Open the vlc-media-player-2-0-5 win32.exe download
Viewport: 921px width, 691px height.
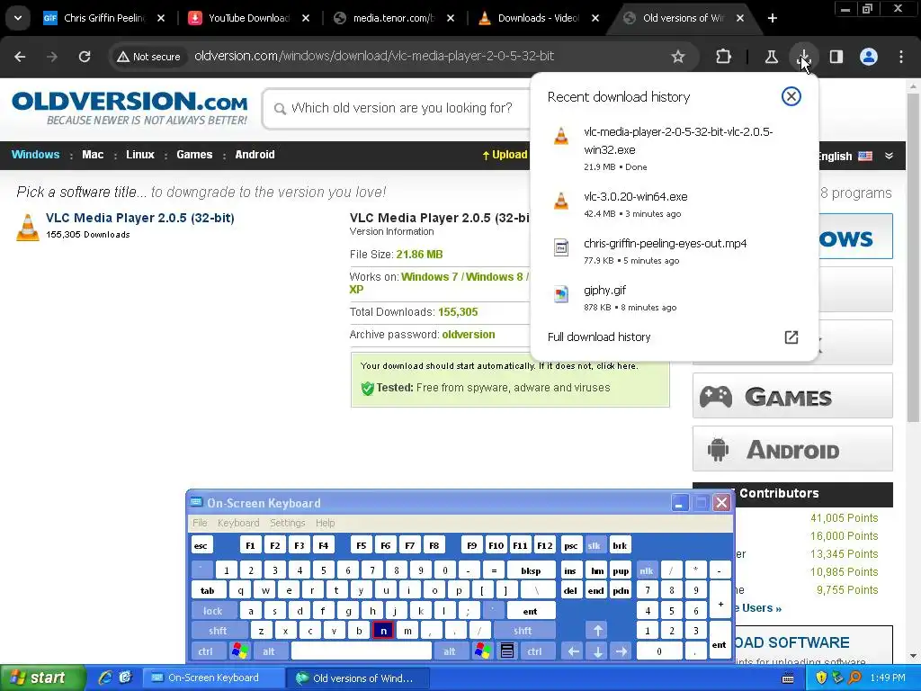675,148
